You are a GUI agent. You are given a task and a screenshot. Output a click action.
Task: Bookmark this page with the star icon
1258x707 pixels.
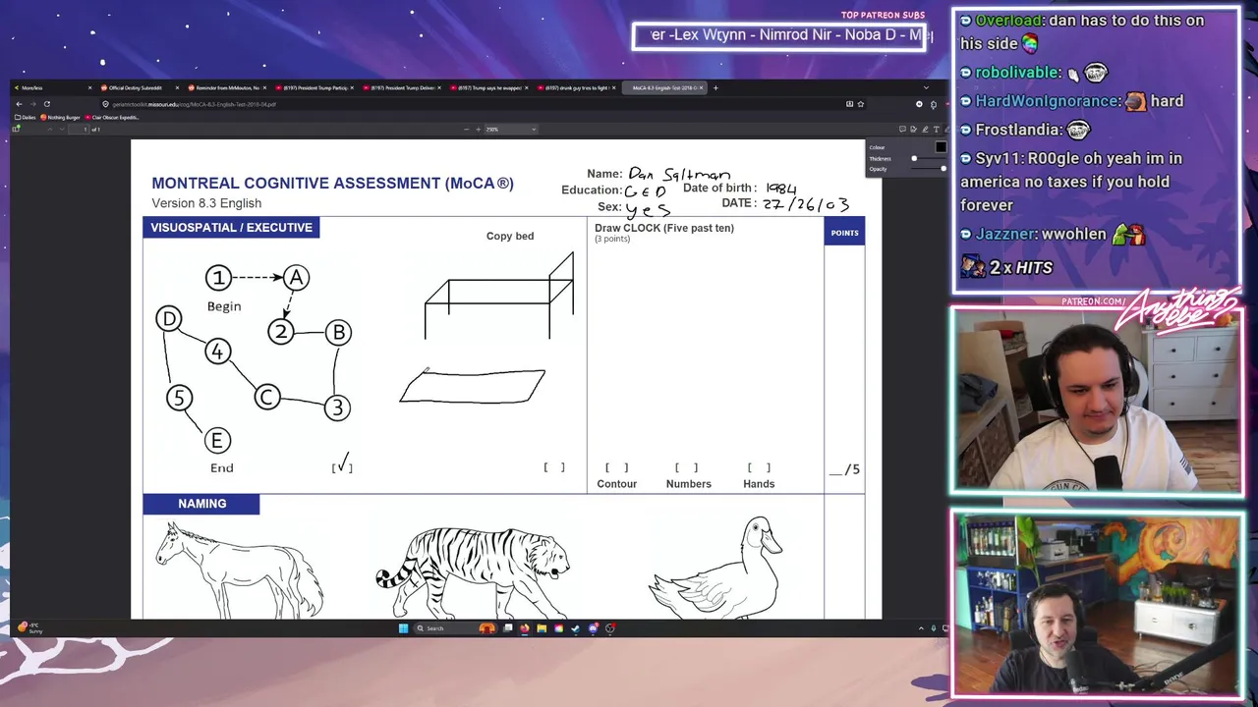coord(861,104)
